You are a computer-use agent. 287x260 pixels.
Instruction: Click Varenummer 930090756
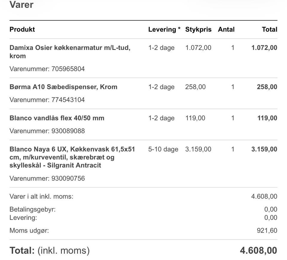pos(47,178)
